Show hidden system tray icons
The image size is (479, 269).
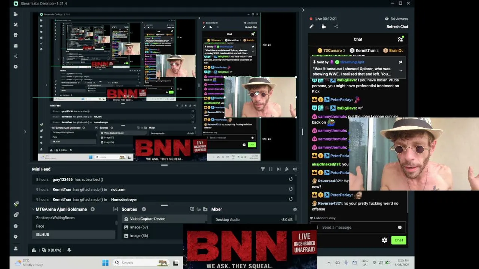(329, 263)
